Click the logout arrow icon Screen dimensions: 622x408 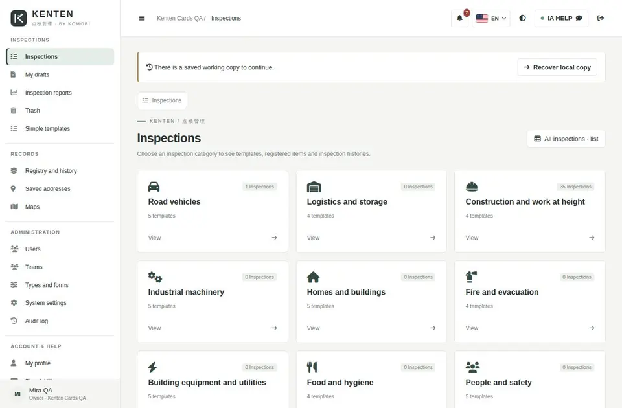click(x=600, y=18)
